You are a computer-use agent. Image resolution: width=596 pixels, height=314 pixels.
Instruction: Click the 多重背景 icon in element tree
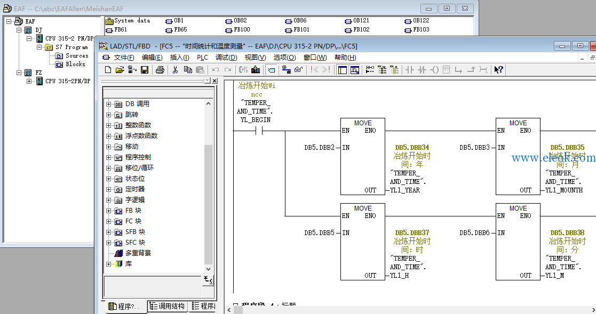click(x=118, y=253)
